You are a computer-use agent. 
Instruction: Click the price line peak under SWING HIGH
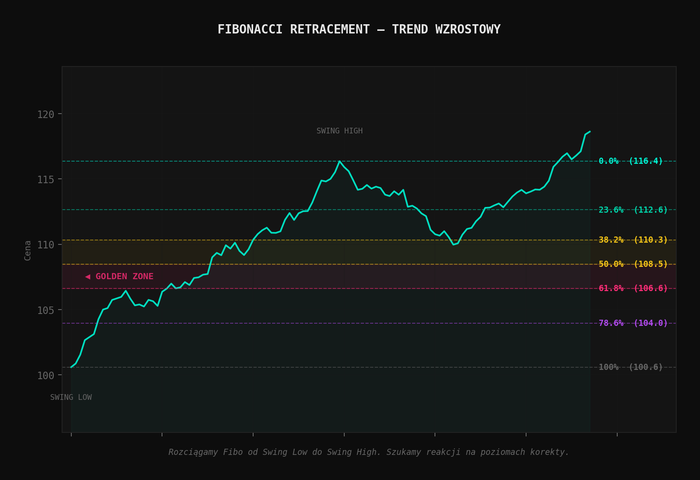click(x=339, y=161)
